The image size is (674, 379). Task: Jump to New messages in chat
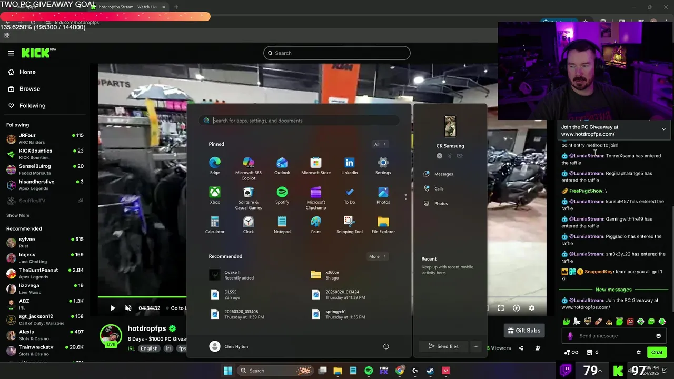point(613,290)
